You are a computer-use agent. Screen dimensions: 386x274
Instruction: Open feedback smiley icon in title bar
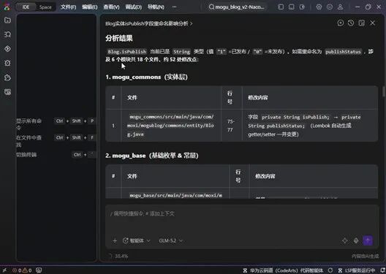330,7
